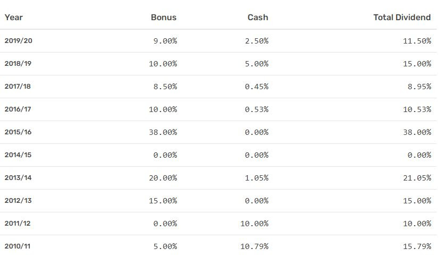Image resolution: width=443 pixels, height=257 pixels.
Task: Click the 2016/17 year cell
Action: (18, 109)
